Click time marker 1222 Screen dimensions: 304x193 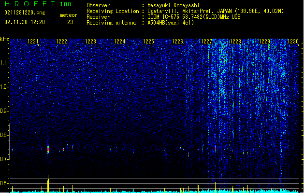pyautogui.click(x=61, y=41)
